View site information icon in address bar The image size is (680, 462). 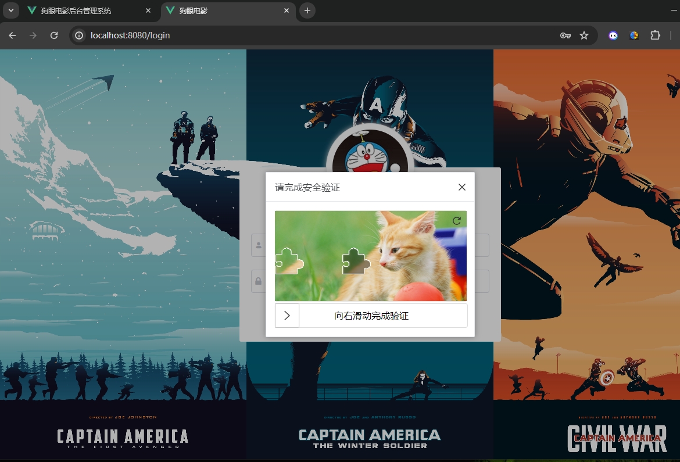coord(79,35)
